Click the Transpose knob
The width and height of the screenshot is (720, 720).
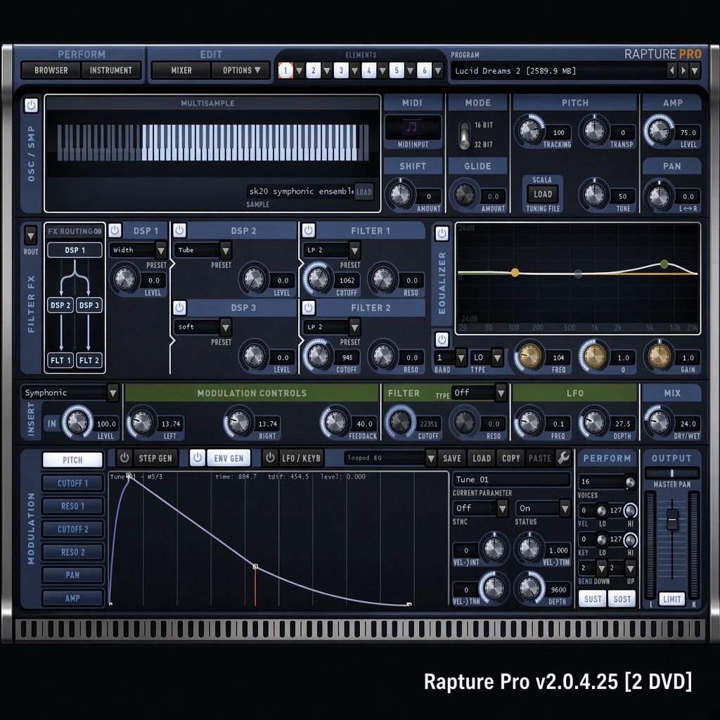point(593,131)
